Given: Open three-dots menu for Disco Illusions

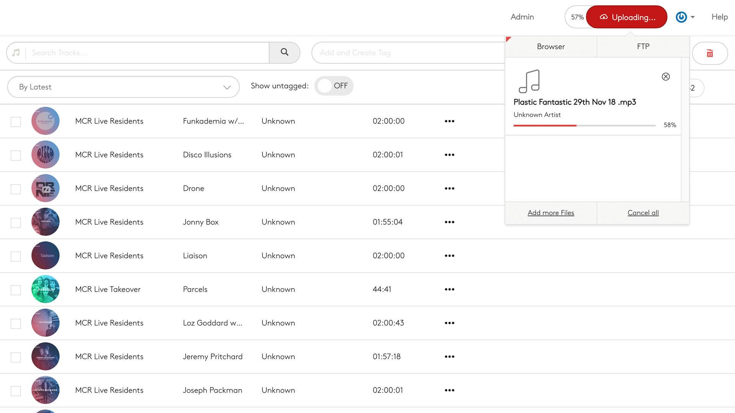Looking at the screenshot, I should point(449,155).
